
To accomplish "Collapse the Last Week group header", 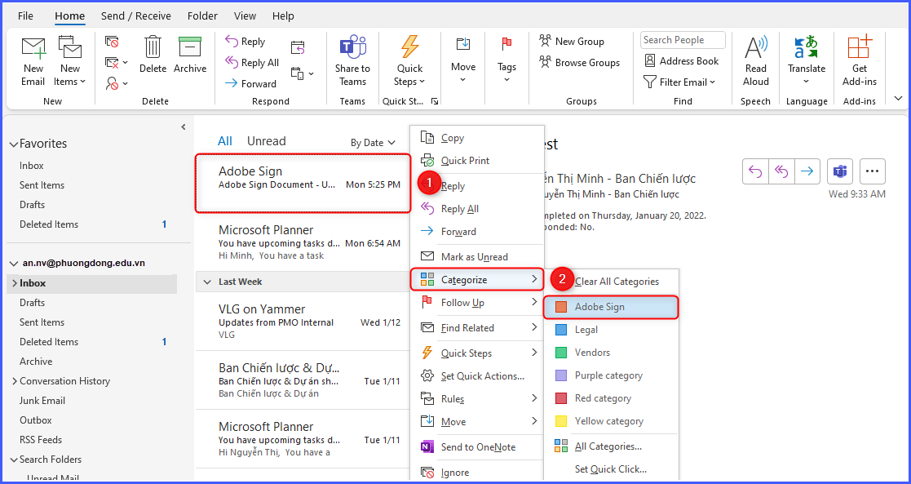I will 206,282.
